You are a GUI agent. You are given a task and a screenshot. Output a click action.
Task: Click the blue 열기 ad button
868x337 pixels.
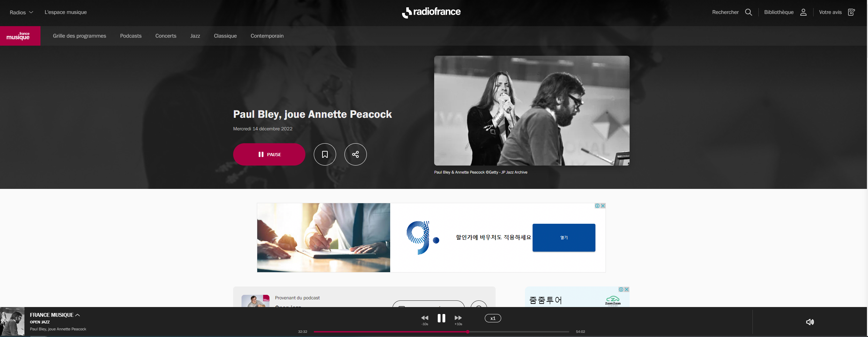(564, 238)
